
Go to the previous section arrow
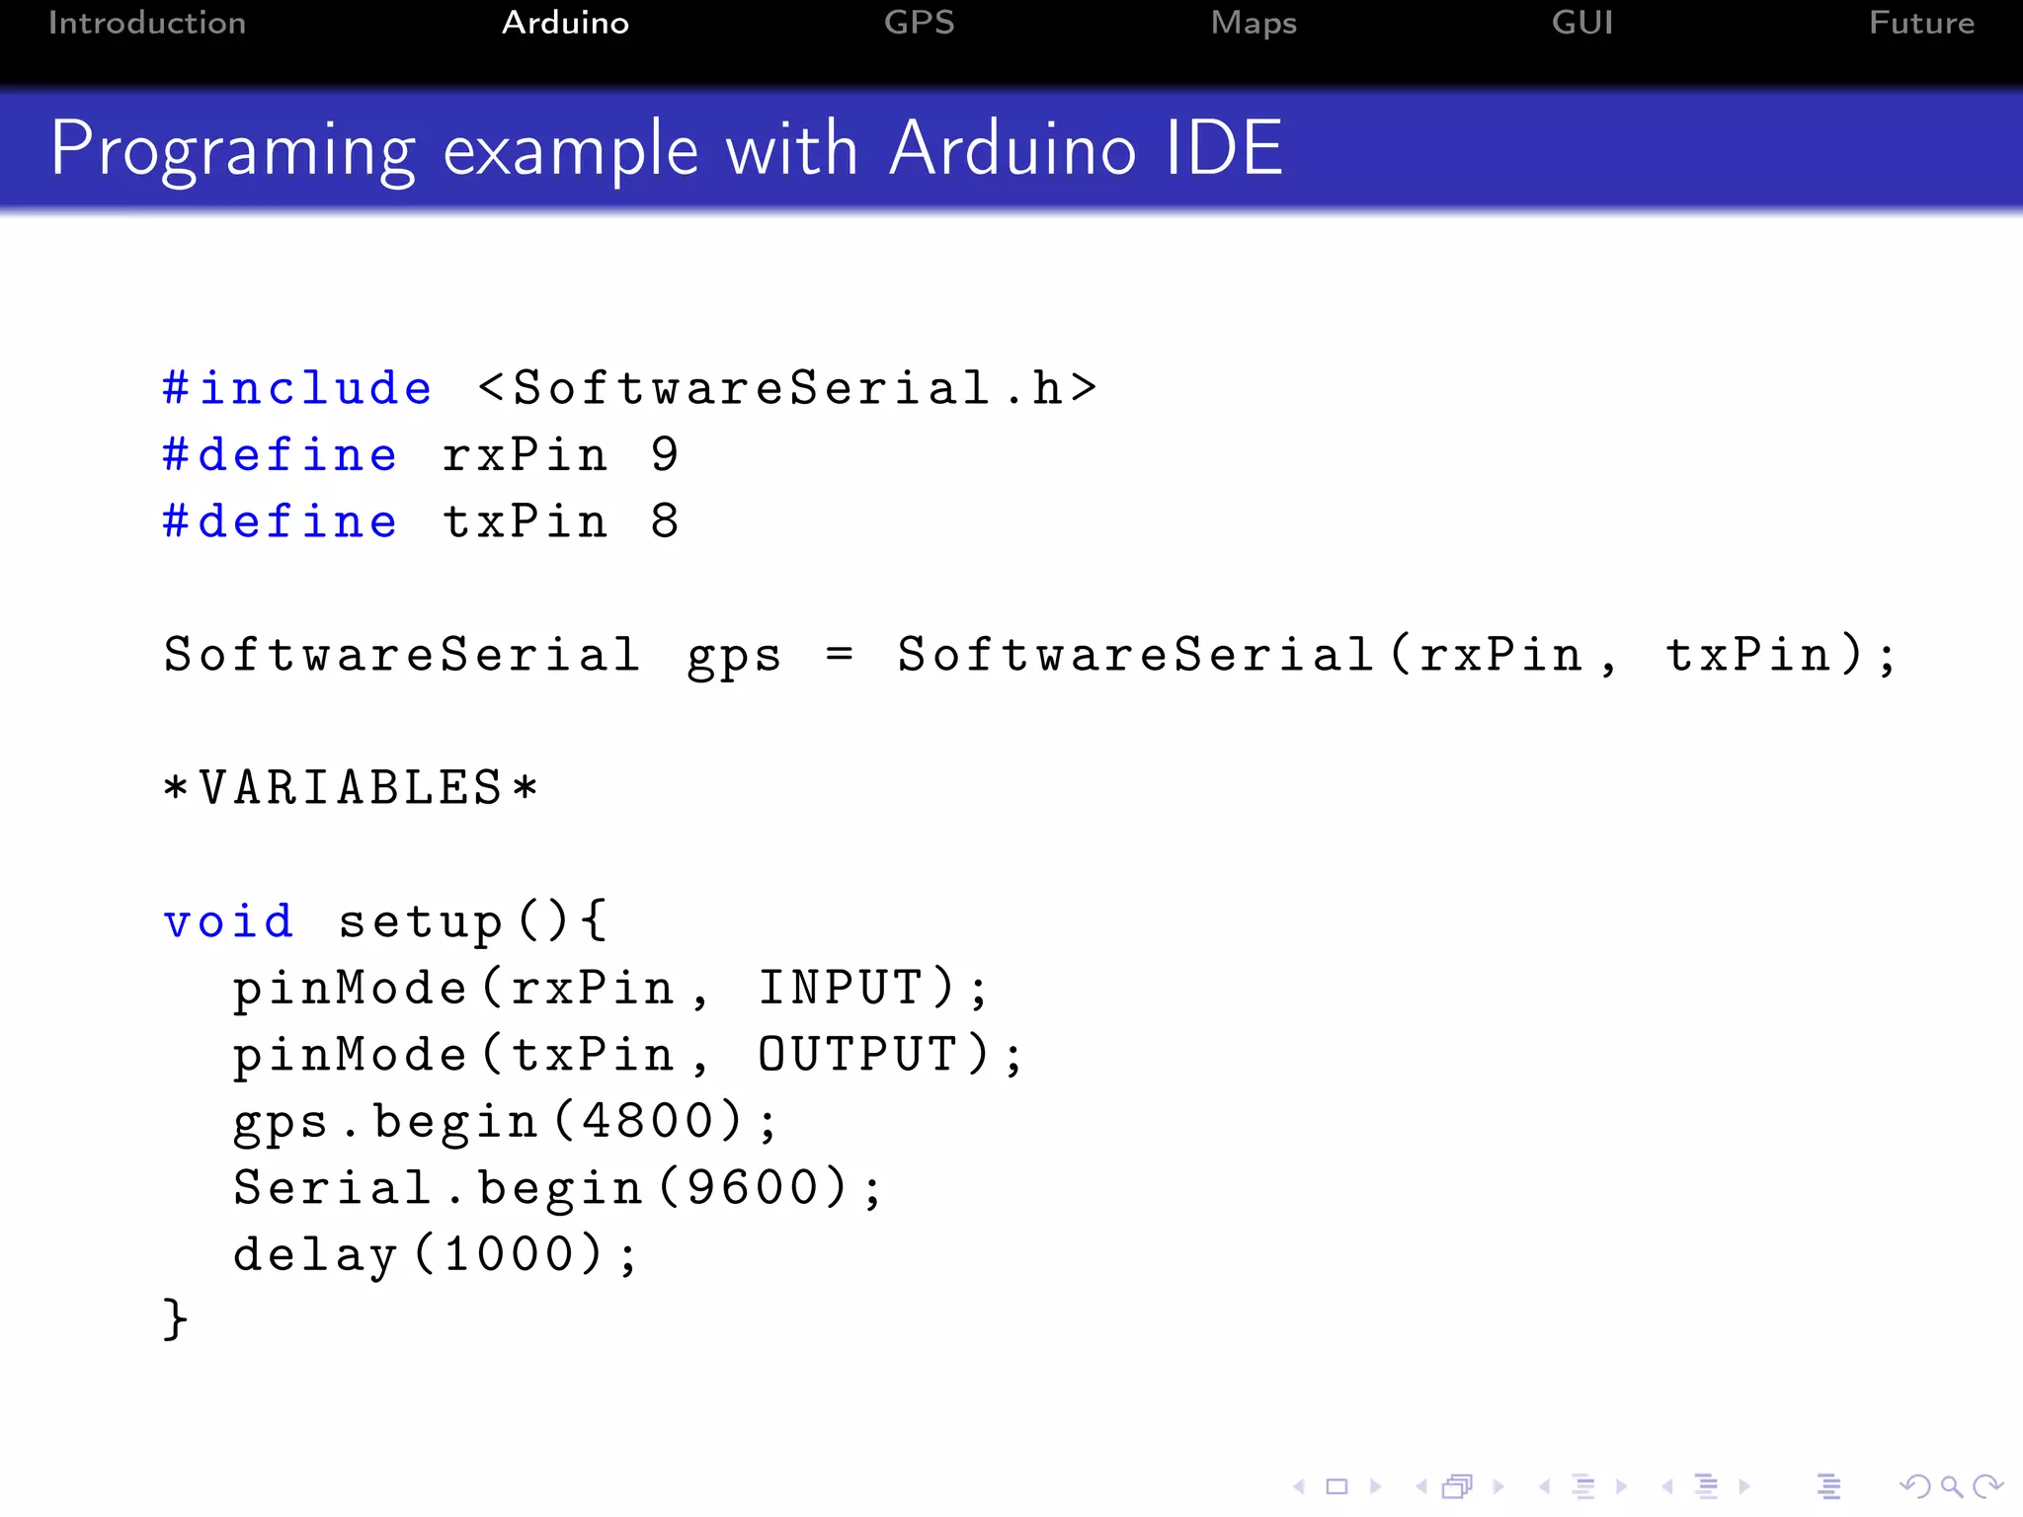pyautogui.click(x=1666, y=1485)
